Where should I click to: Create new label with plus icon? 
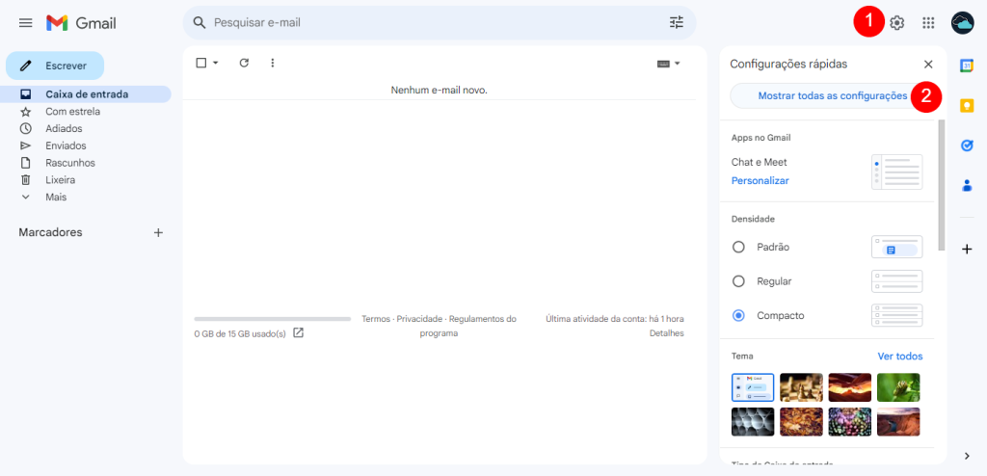click(158, 232)
